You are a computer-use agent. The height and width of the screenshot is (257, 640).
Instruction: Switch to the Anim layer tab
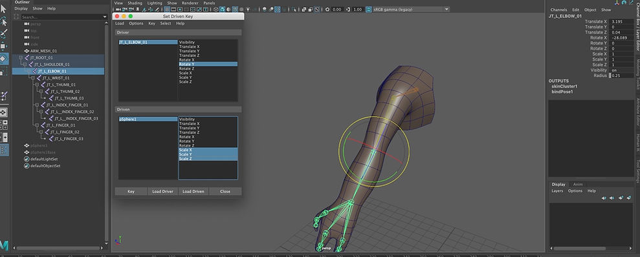click(577, 184)
